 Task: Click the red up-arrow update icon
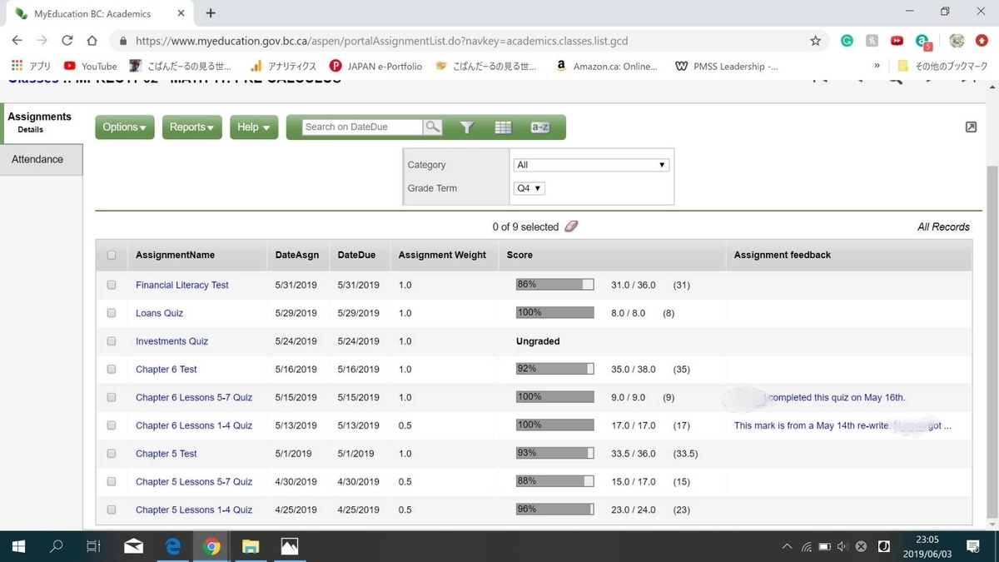[x=982, y=40]
